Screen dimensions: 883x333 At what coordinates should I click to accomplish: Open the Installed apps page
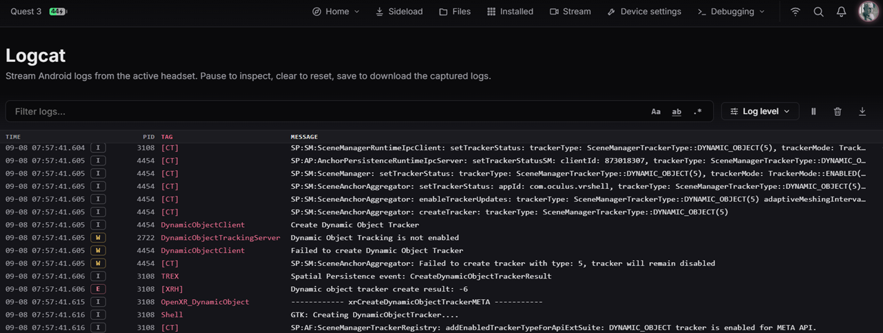coord(510,12)
